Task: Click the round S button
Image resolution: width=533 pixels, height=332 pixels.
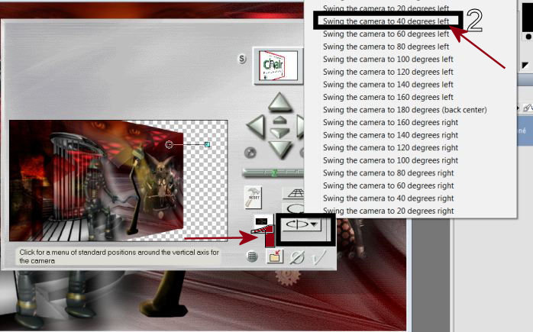Action: [x=242, y=59]
